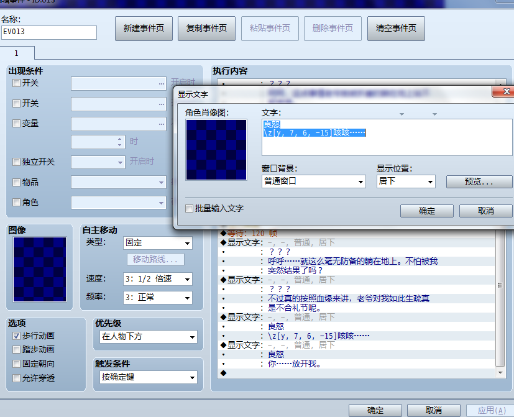Image resolution: width=514 pixels, height=417 pixels.
Task: Select the line 突然结果了吗？
Action: click(357, 271)
